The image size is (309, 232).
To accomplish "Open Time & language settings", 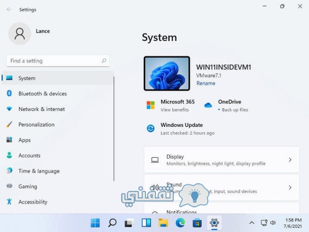I will coord(58,171).
